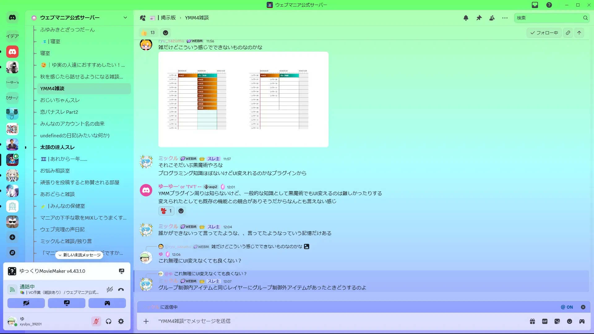Go to 掲示板 channel breadcrumb
The width and height of the screenshot is (594, 334).
168,18
